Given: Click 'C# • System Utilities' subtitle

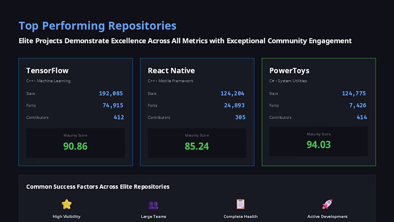Looking at the screenshot, I should point(288,81).
